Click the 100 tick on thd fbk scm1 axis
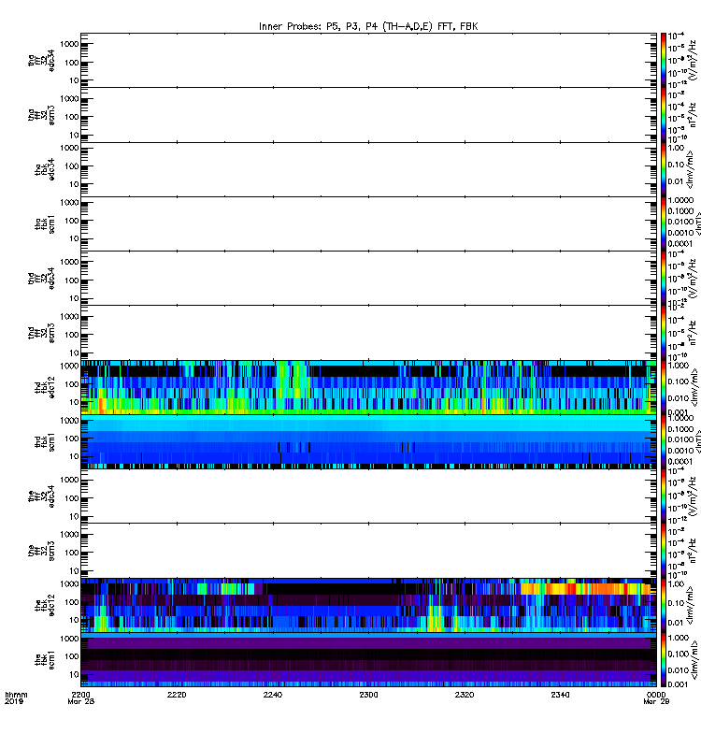The width and height of the screenshot is (701, 748). coord(72,439)
